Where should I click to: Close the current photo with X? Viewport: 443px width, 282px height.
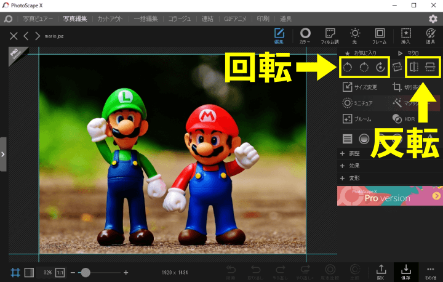point(14,36)
